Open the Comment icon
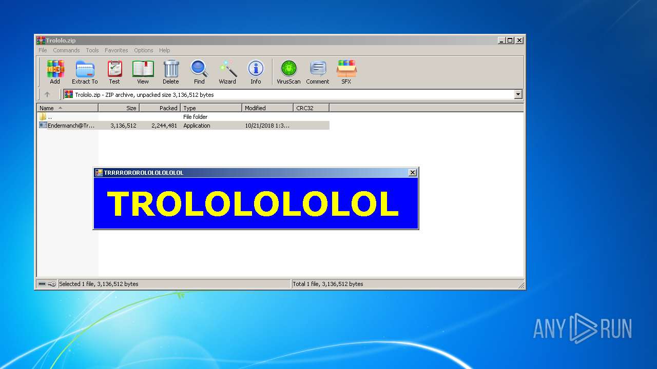Image resolution: width=657 pixels, height=369 pixels. [x=318, y=72]
